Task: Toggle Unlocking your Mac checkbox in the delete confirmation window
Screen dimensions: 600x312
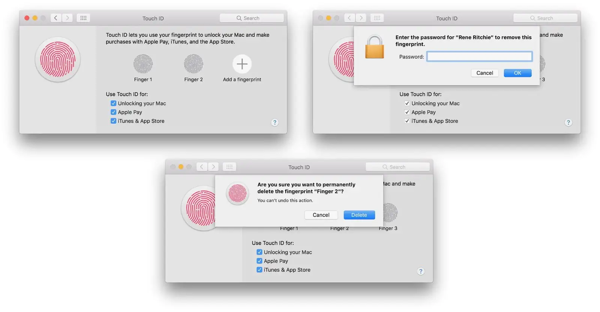Action: 259,252
